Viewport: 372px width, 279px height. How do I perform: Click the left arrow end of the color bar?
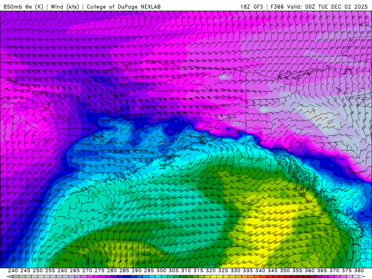tap(9, 277)
